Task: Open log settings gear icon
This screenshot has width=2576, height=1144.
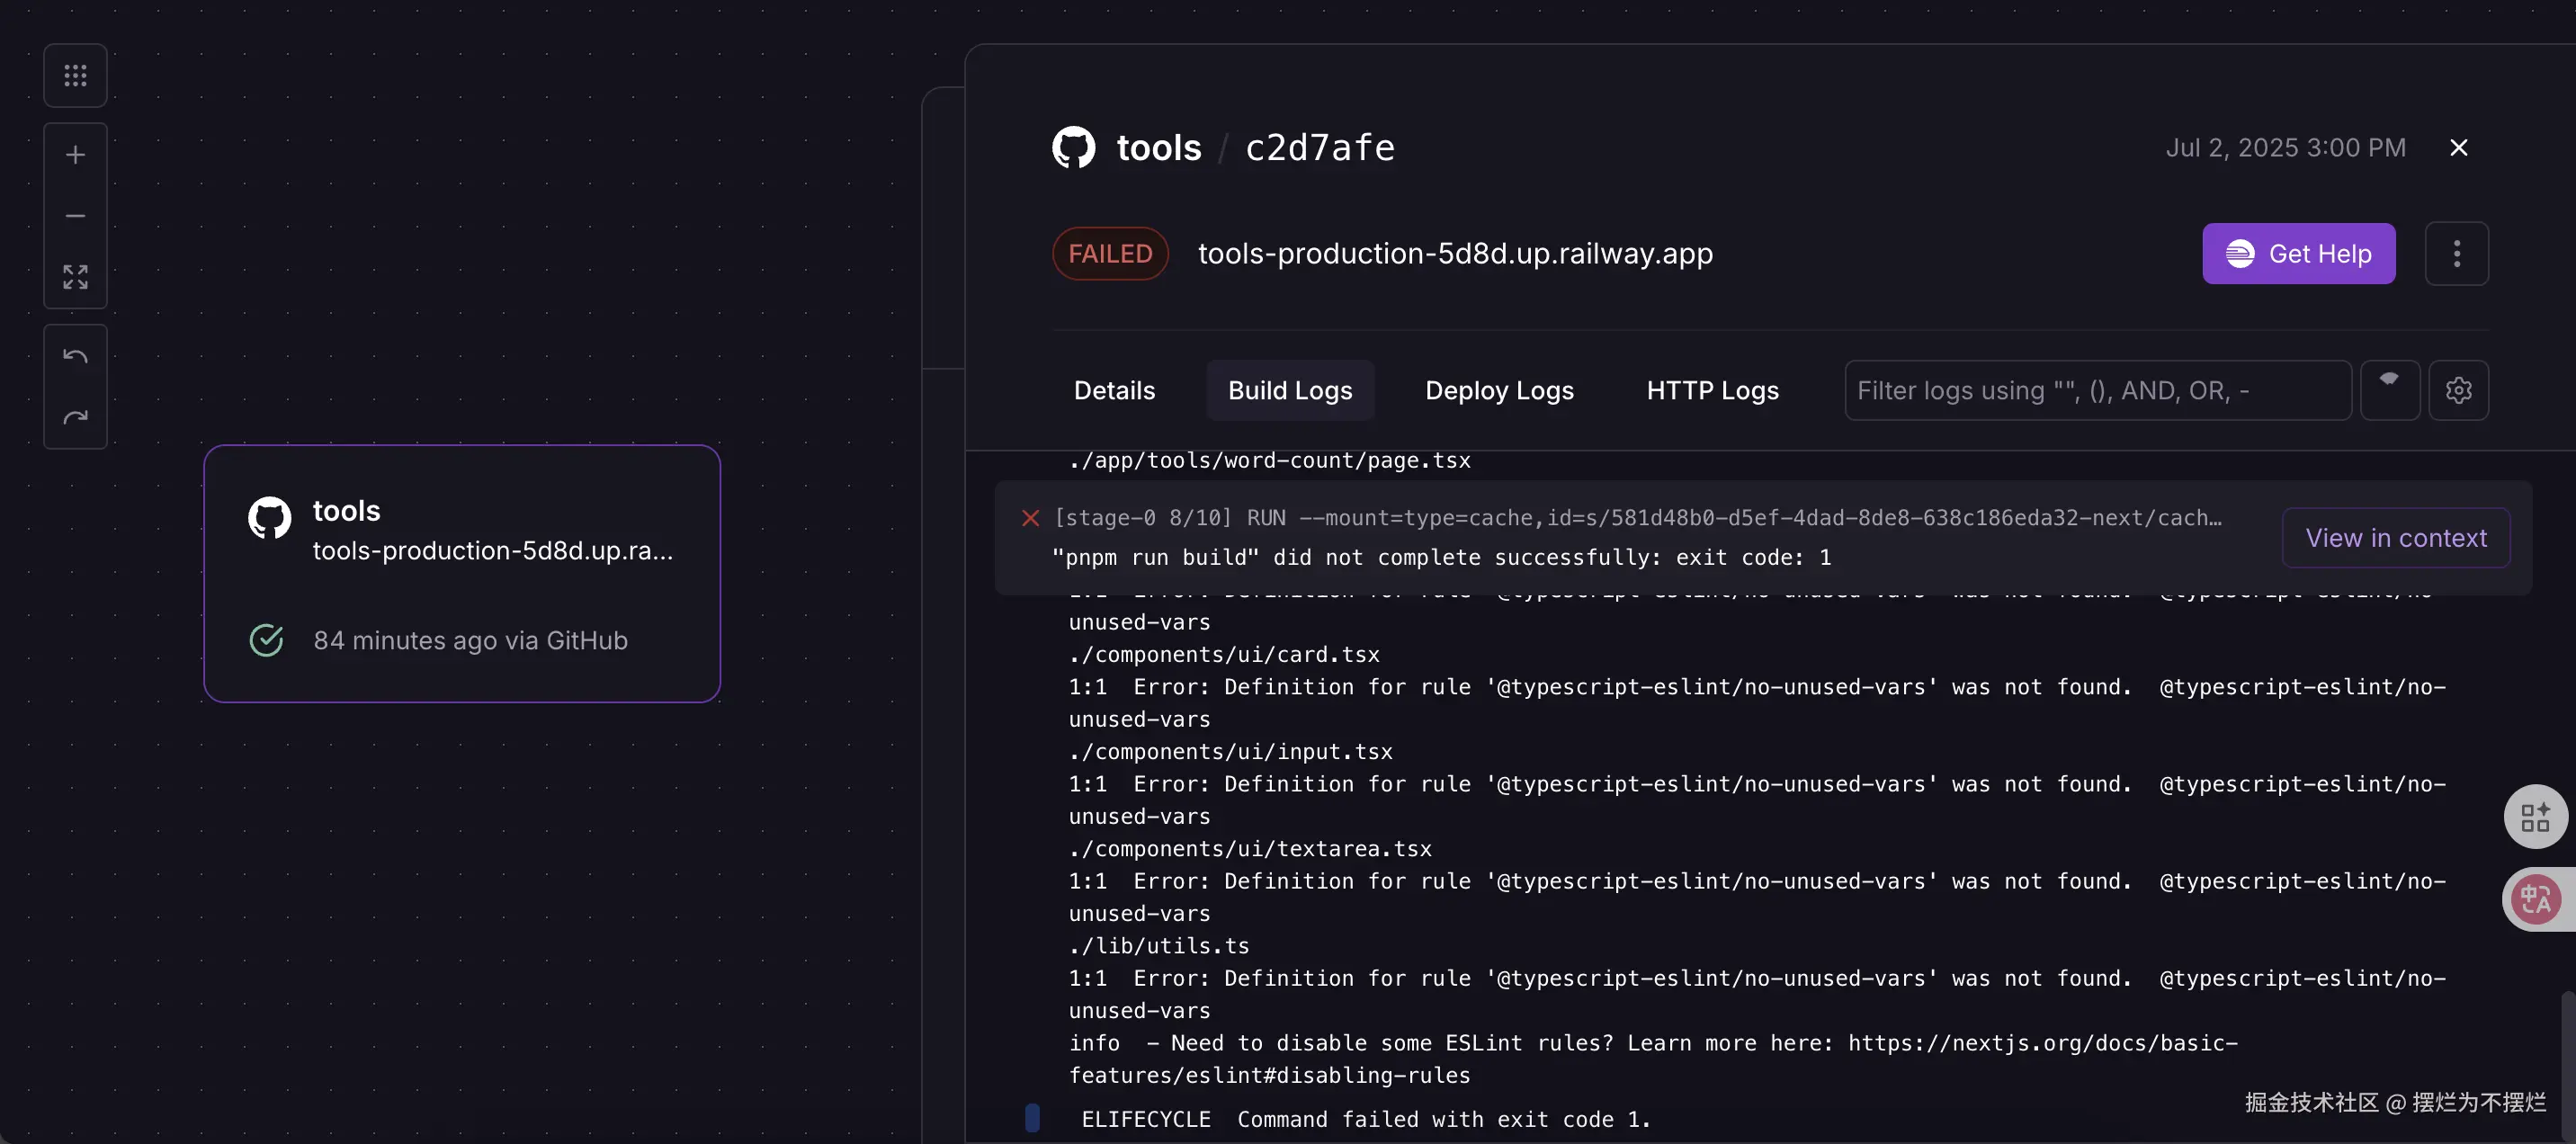Action: tap(2458, 390)
